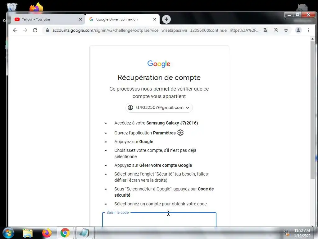This screenshot has width=318, height=239.
Task: Click the Code de sécurité text
Action: [164, 192]
